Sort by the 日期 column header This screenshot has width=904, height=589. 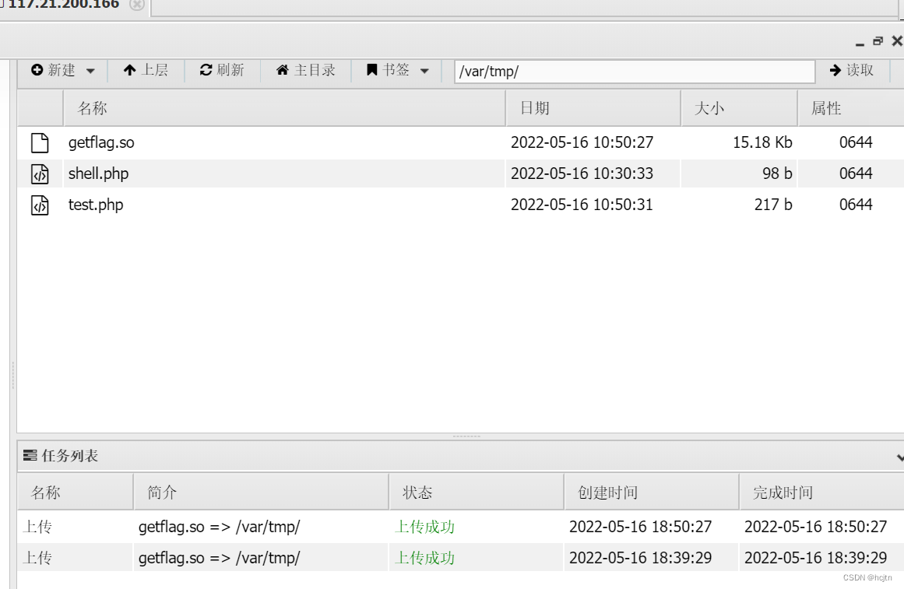593,108
